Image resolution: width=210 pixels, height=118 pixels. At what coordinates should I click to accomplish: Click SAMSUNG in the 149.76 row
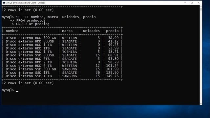69,76
